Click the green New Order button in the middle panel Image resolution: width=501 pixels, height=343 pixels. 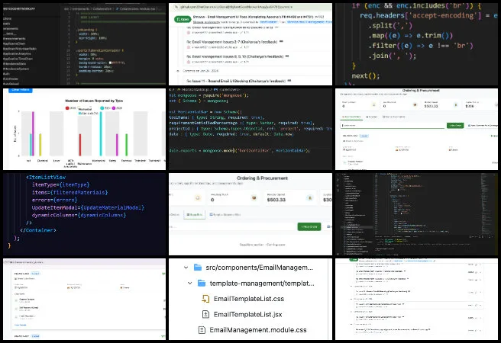[x=309, y=226]
